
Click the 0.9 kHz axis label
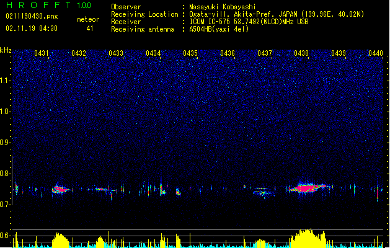[x=6, y=143]
